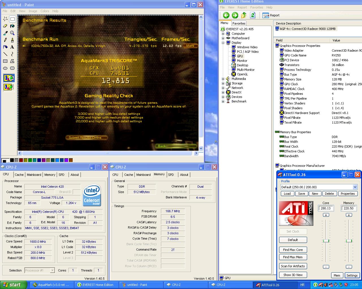
Task: Pick the Pick Color eyedropper tool
Action: point(5,33)
